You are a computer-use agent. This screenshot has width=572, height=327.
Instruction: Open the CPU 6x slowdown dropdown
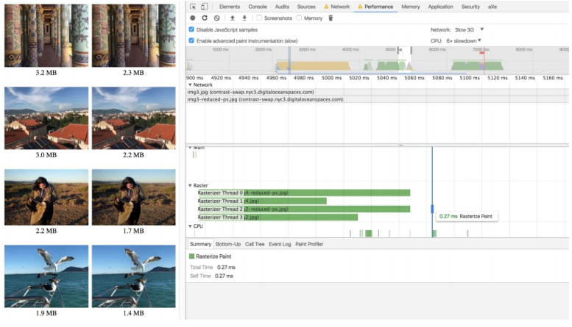pyautogui.click(x=464, y=40)
